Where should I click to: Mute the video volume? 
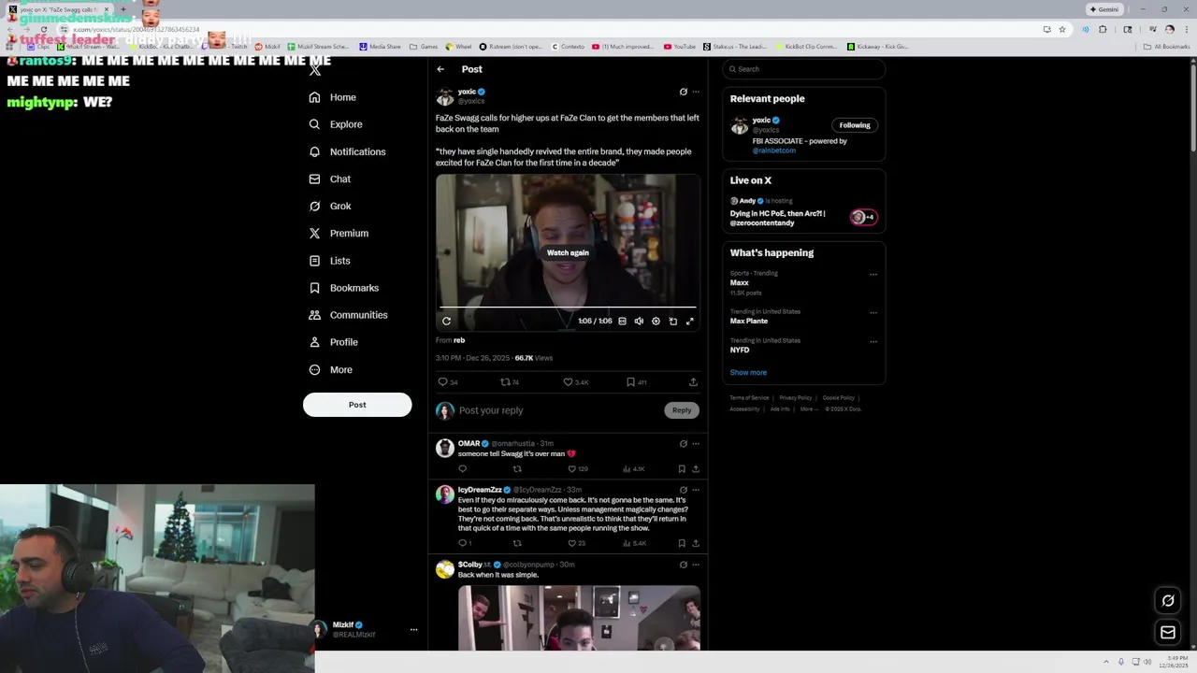coord(639,321)
